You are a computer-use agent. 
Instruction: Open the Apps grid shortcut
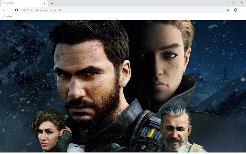pos(4,16)
